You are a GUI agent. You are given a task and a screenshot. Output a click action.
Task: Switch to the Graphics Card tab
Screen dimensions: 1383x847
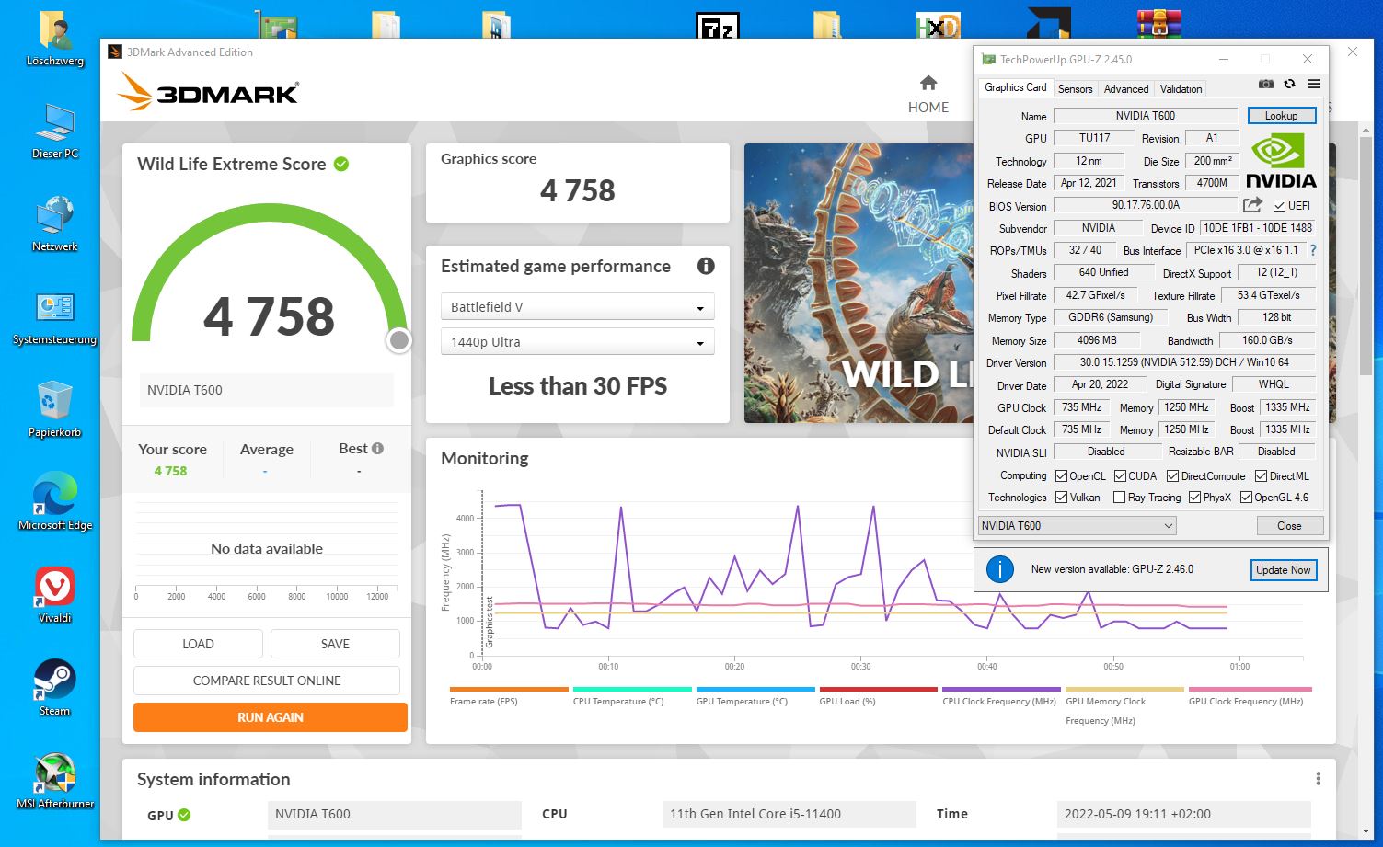coord(1015,87)
